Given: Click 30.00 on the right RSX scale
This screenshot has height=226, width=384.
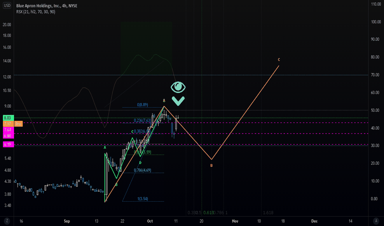Looking at the screenshot, I should point(375,145).
